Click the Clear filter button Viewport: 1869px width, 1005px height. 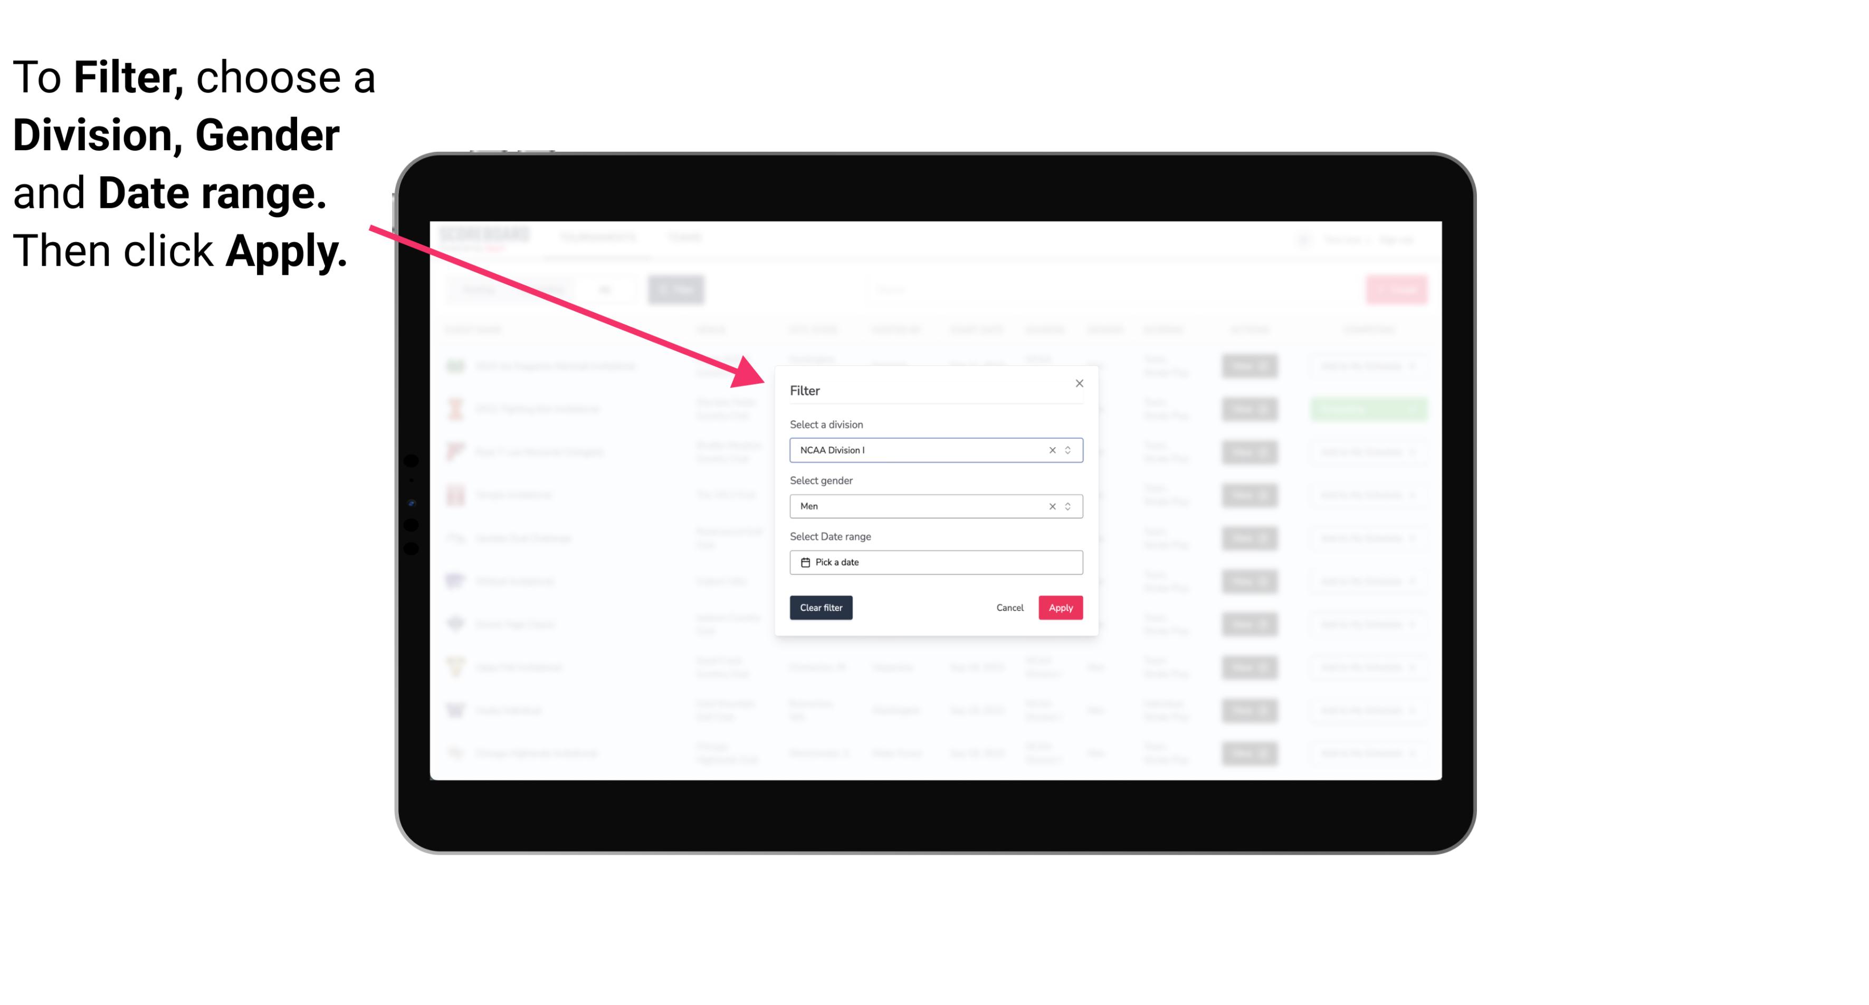pyautogui.click(x=821, y=608)
